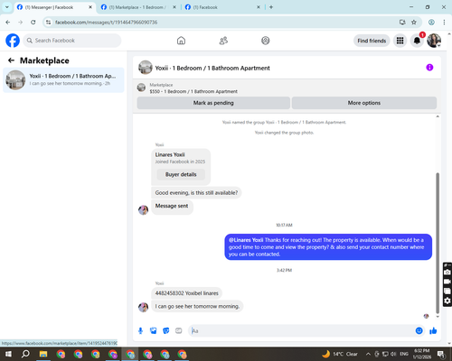Click the conversation header group photo
Screen dimensions: 452x361
pos(146,68)
